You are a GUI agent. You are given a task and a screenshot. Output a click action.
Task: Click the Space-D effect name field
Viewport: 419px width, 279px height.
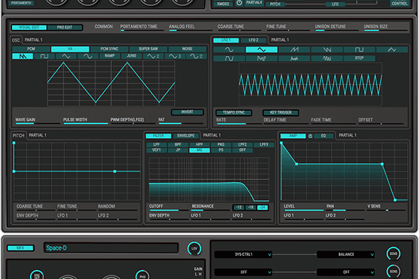(x=112, y=248)
